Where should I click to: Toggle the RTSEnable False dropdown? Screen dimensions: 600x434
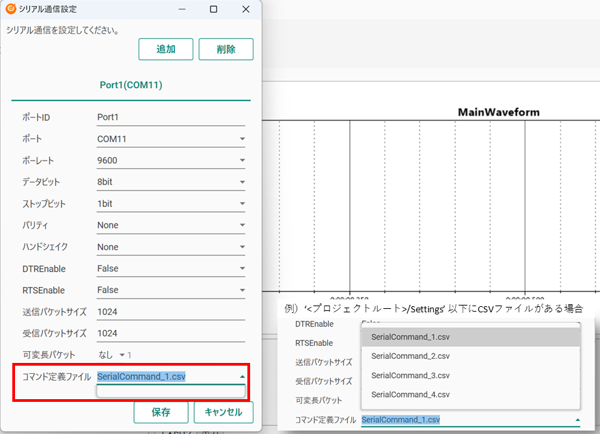pos(170,290)
